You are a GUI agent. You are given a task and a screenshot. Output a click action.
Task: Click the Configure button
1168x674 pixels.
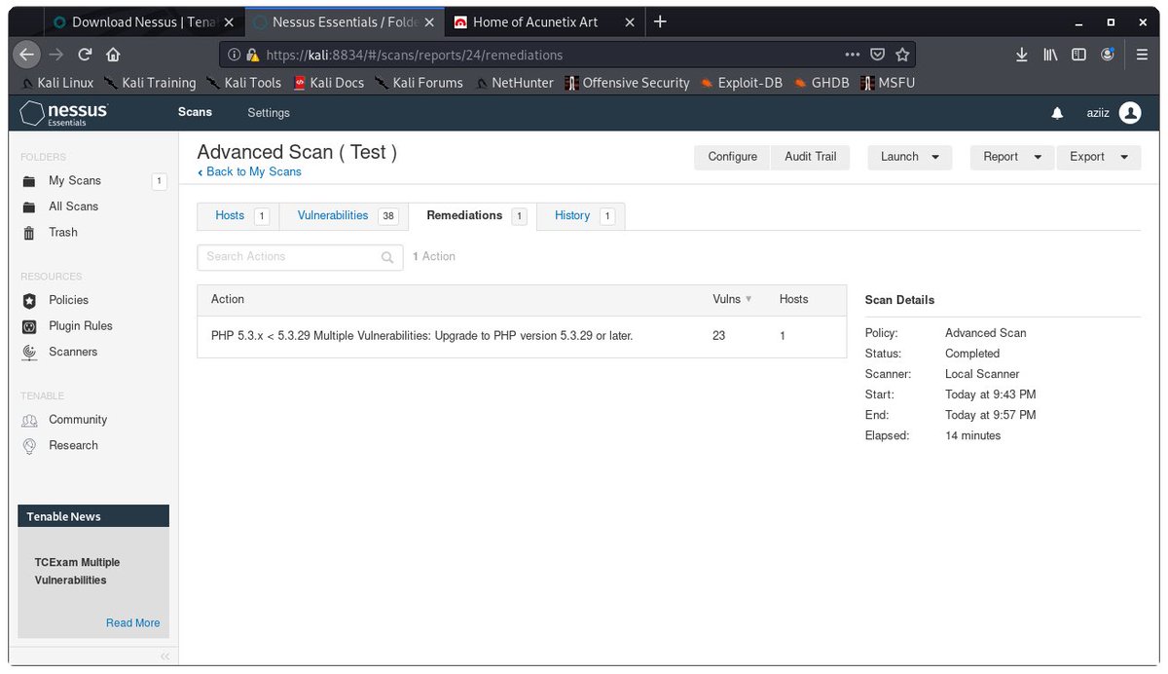point(733,157)
